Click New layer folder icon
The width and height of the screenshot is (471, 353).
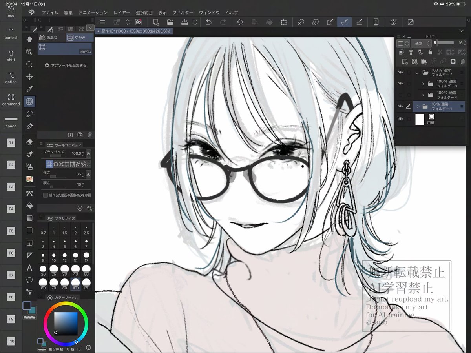[x=424, y=61]
